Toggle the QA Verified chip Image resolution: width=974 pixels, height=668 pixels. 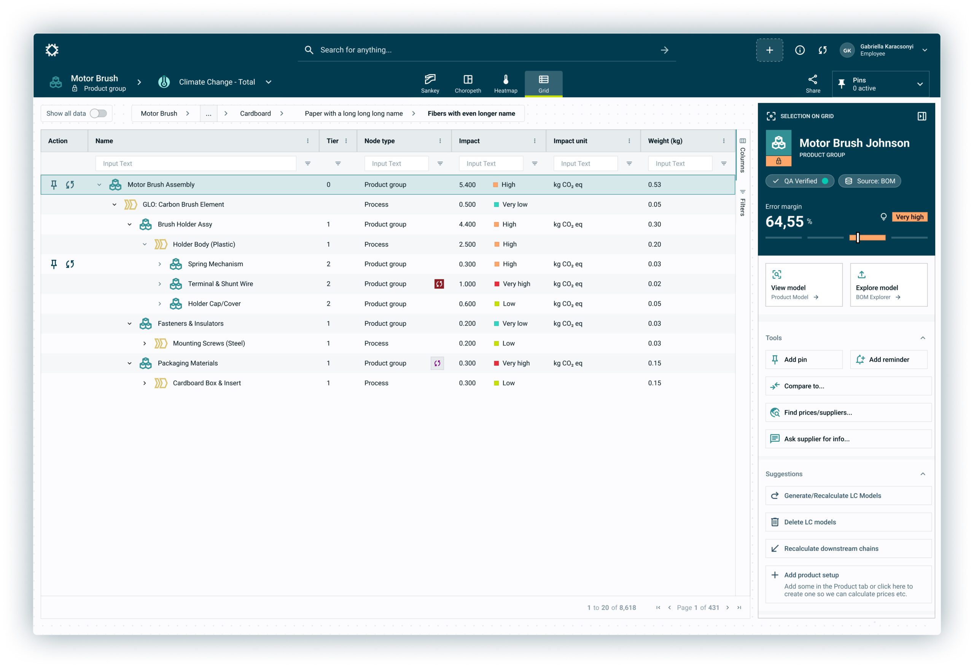coord(800,181)
